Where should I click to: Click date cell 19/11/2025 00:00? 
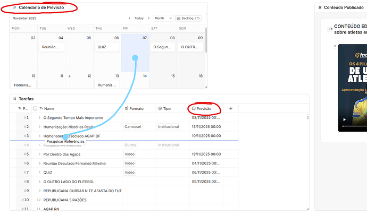click(x=206, y=154)
